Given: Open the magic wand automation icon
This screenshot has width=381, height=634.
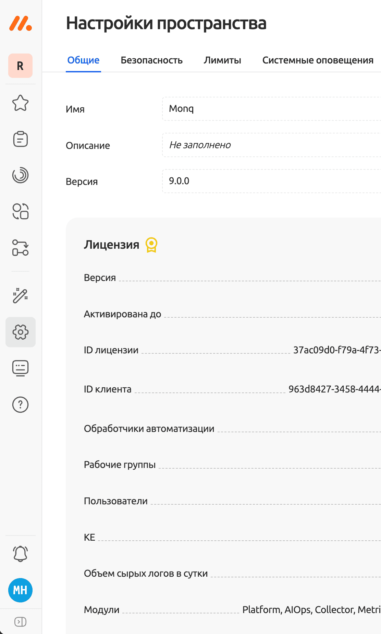Looking at the screenshot, I should click(x=21, y=295).
